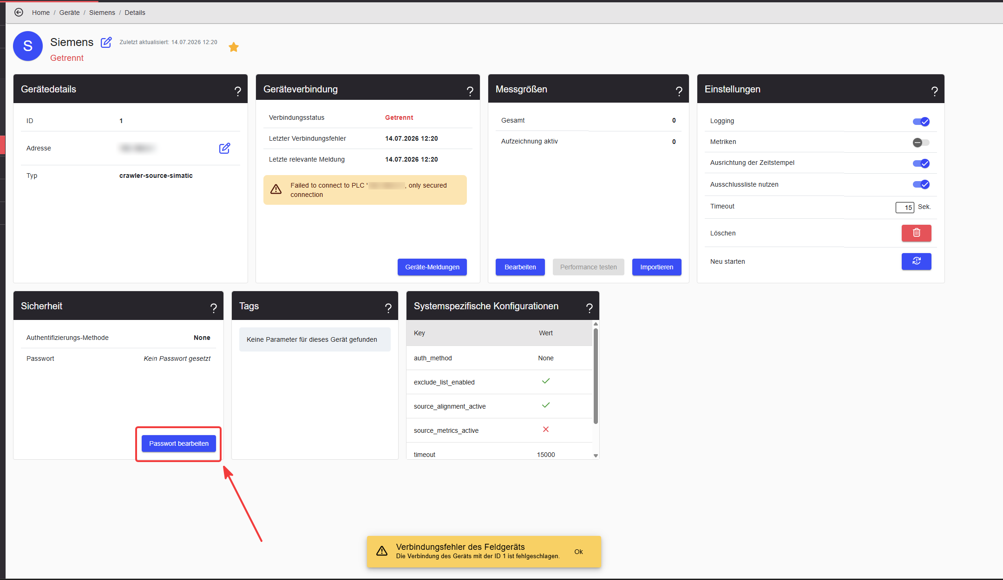Click Letzter Verbindungsfehler timestamp
1003x580 pixels.
pos(412,138)
